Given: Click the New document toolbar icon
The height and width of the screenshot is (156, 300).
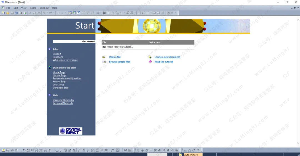Looking at the screenshot, I should [x=3, y=13].
